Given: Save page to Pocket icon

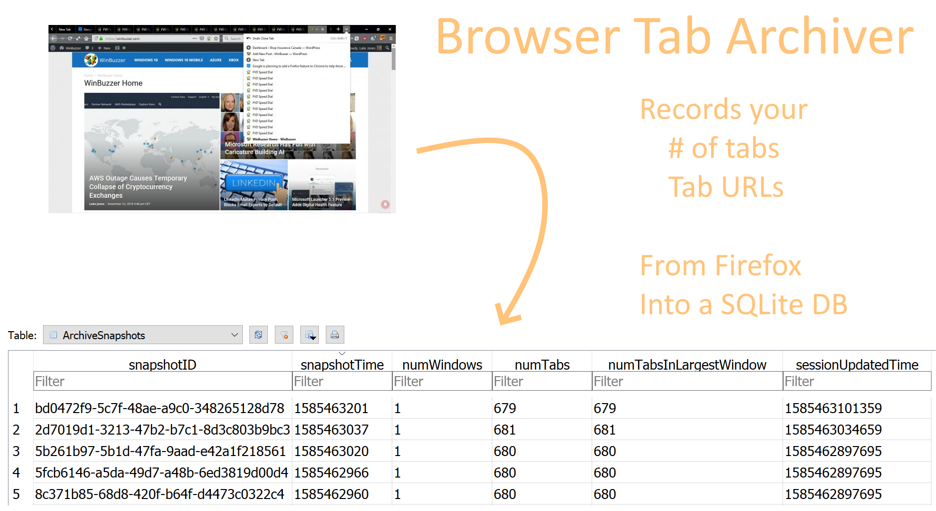Looking at the screenshot, I should tap(202, 38).
